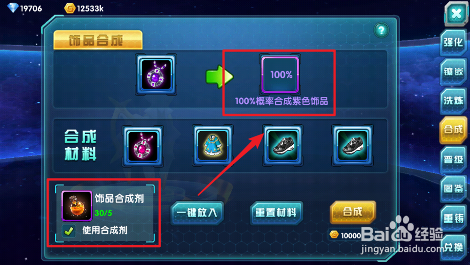470x265 pixels.
Task: Click the yellow 合成 button
Action: click(353, 212)
